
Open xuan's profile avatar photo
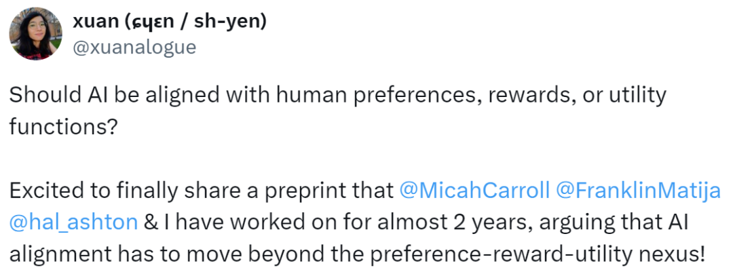pos(36,34)
